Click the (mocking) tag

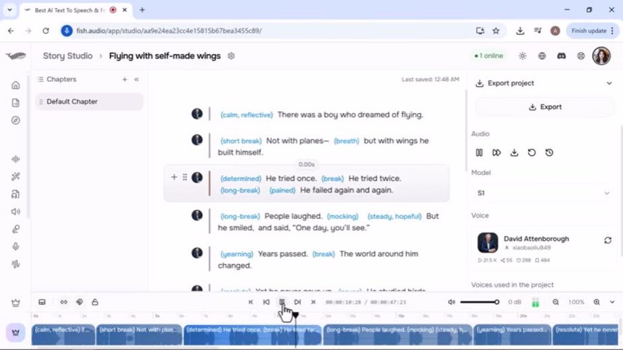coord(343,217)
